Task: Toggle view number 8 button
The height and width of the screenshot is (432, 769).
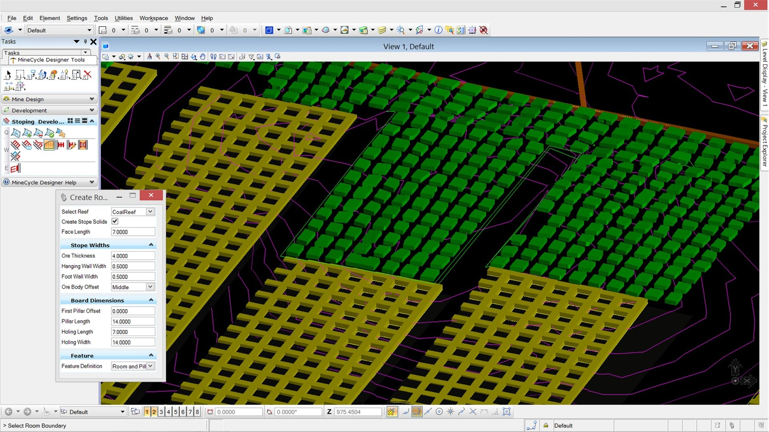Action: click(197, 412)
